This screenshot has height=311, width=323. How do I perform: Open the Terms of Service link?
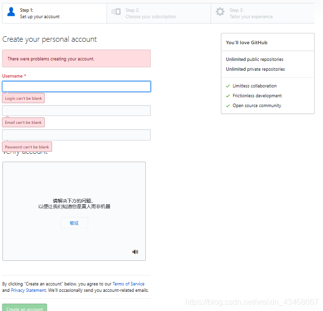tap(129, 284)
